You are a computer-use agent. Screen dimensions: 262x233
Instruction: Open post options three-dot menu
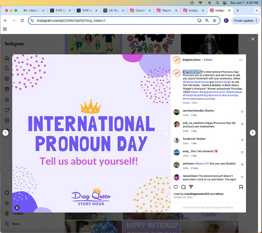pos(241,60)
